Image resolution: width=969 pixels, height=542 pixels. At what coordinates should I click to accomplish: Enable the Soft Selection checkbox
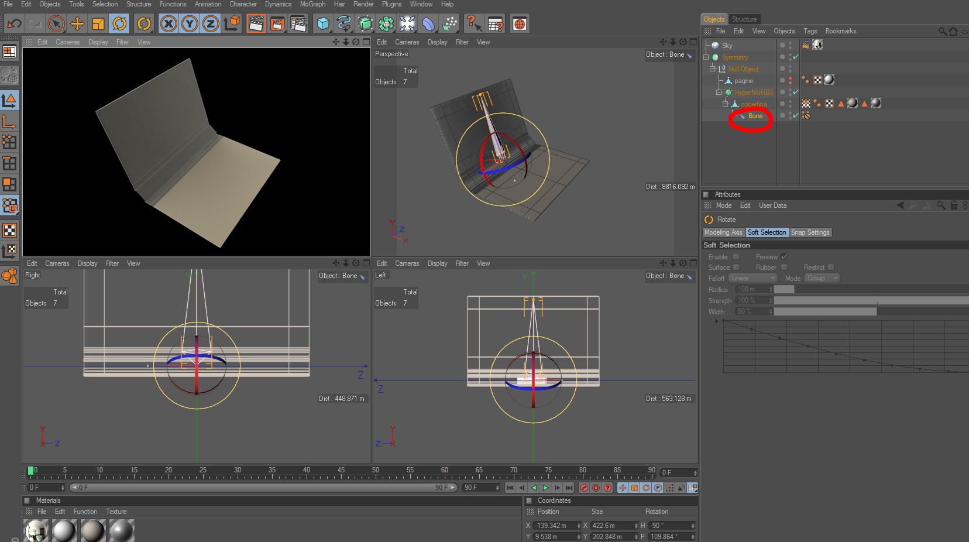click(x=736, y=257)
